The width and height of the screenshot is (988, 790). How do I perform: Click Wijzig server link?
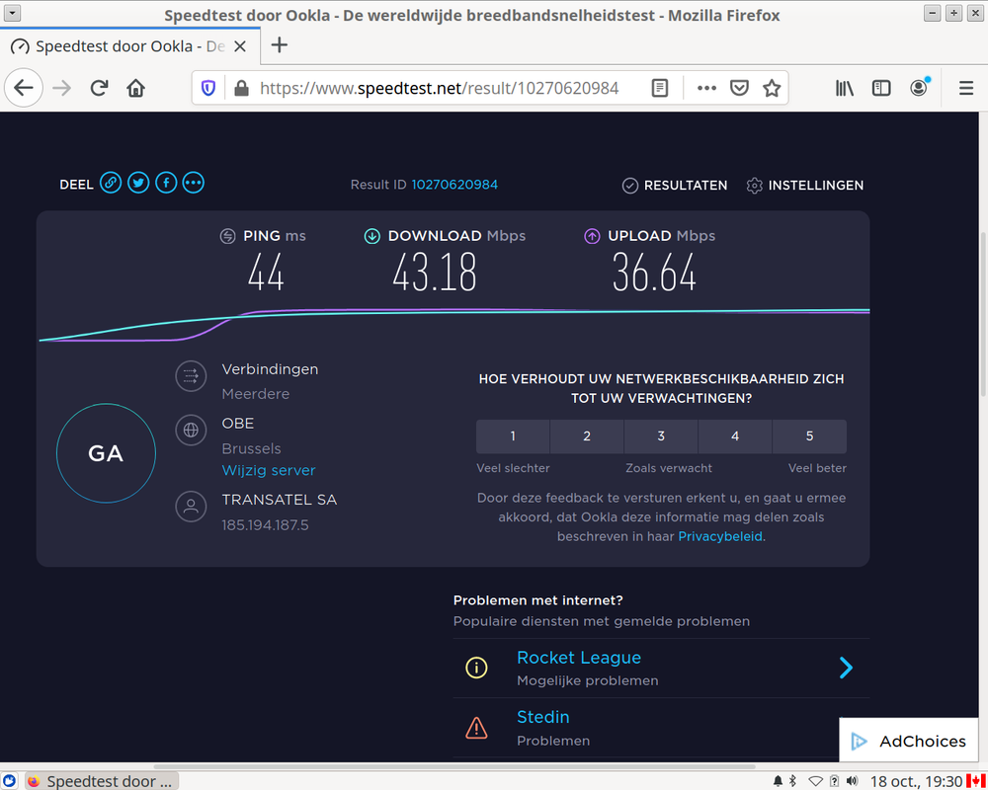click(269, 471)
